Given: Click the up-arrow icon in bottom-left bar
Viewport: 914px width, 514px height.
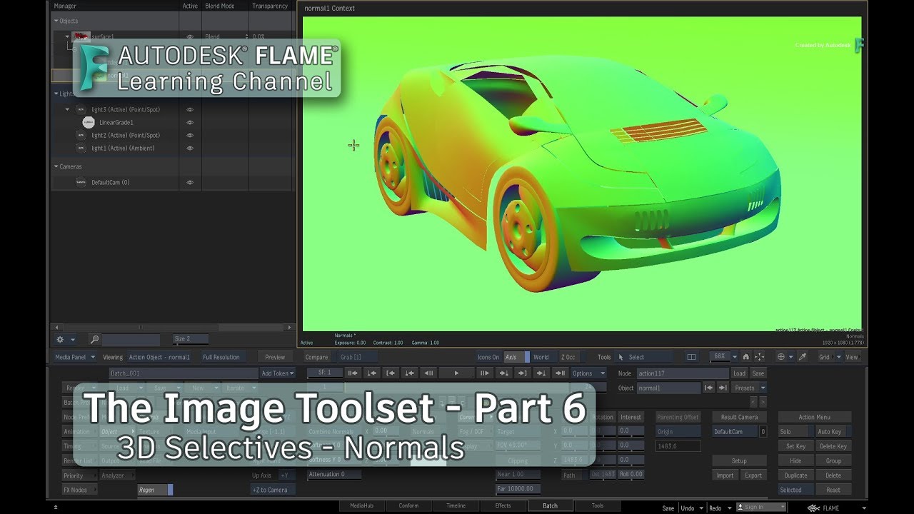Looking at the screenshot, I should click(x=56, y=507).
